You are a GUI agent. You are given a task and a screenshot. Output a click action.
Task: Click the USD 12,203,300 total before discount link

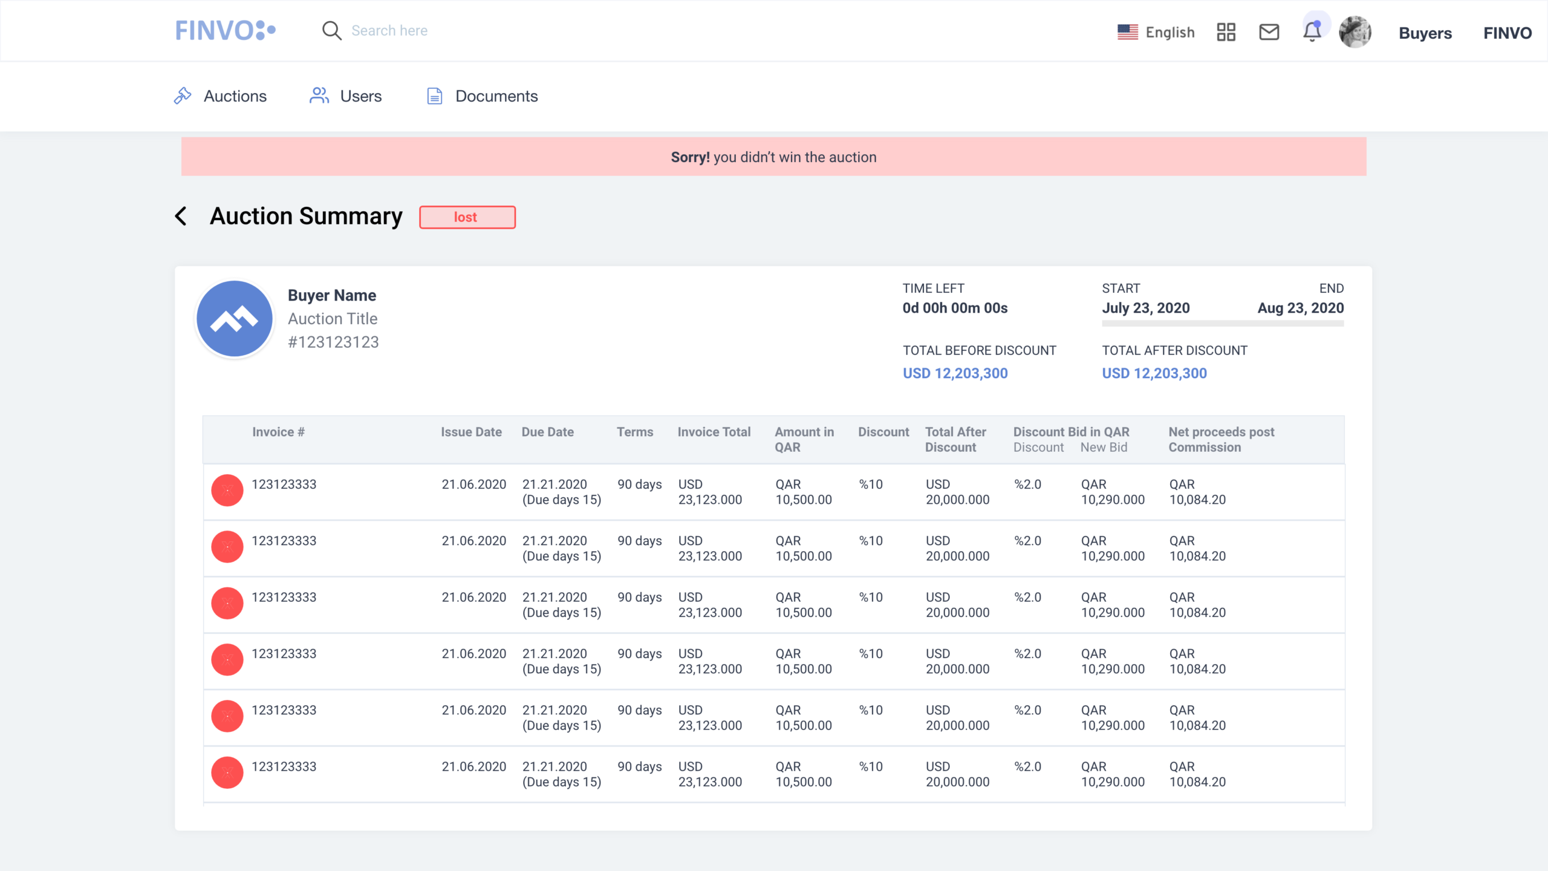click(x=955, y=373)
